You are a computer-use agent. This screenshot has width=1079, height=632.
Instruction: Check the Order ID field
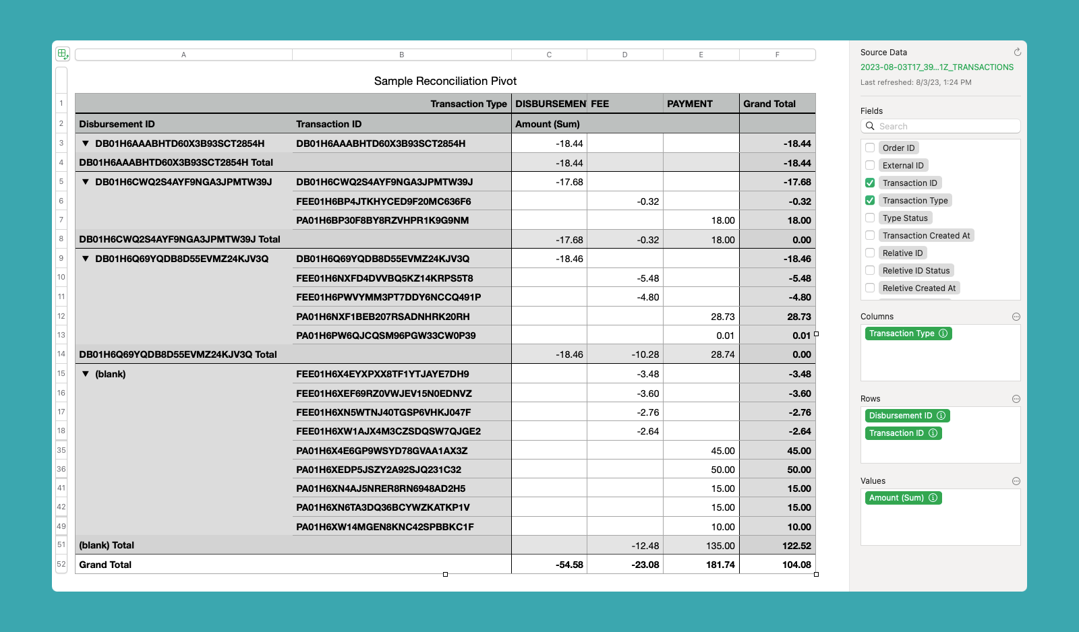870,148
